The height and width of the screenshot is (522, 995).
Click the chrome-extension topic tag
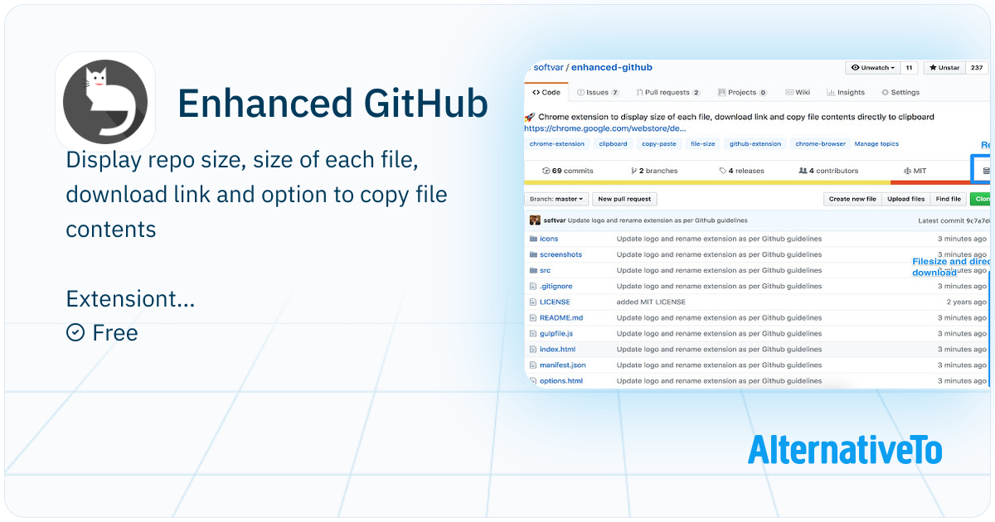click(557, 144)
